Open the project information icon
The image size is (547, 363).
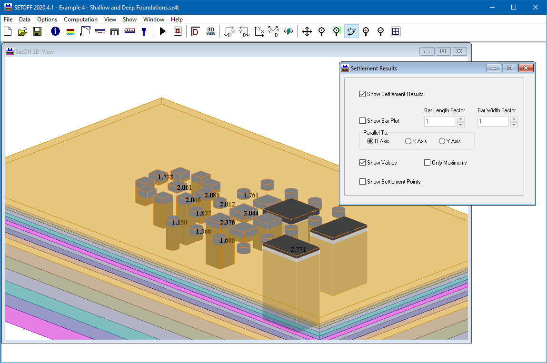click(55, 32)
